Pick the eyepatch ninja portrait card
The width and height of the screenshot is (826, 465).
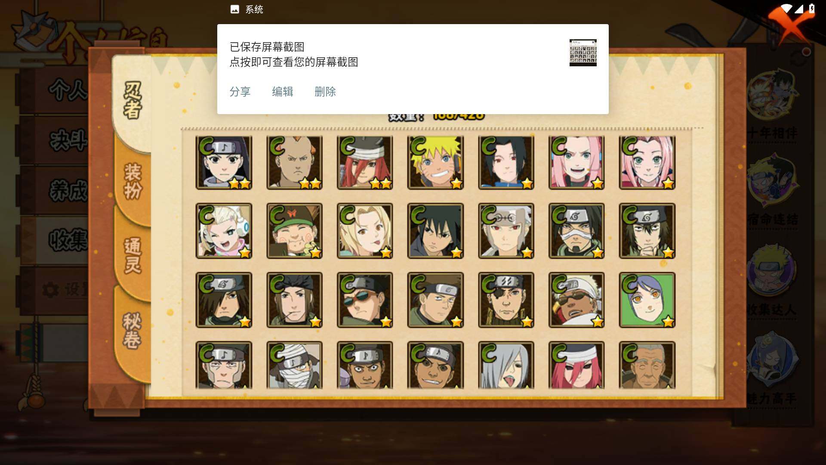(506, 300)
